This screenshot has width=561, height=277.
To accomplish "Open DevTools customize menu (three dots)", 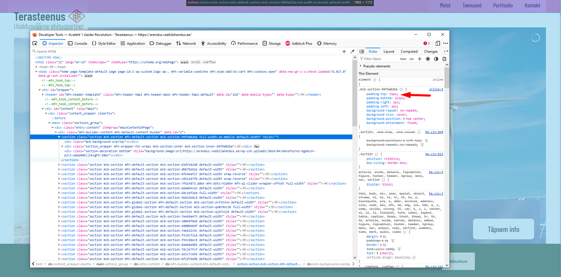I will coord(446,43).
